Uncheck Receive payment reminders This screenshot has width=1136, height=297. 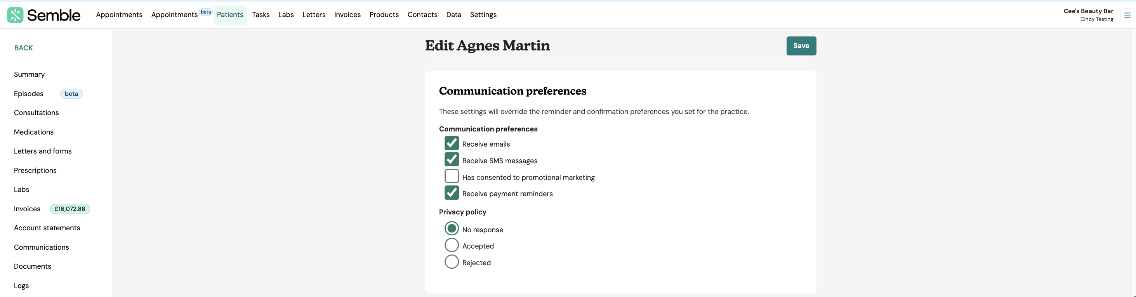coord(452,193)
